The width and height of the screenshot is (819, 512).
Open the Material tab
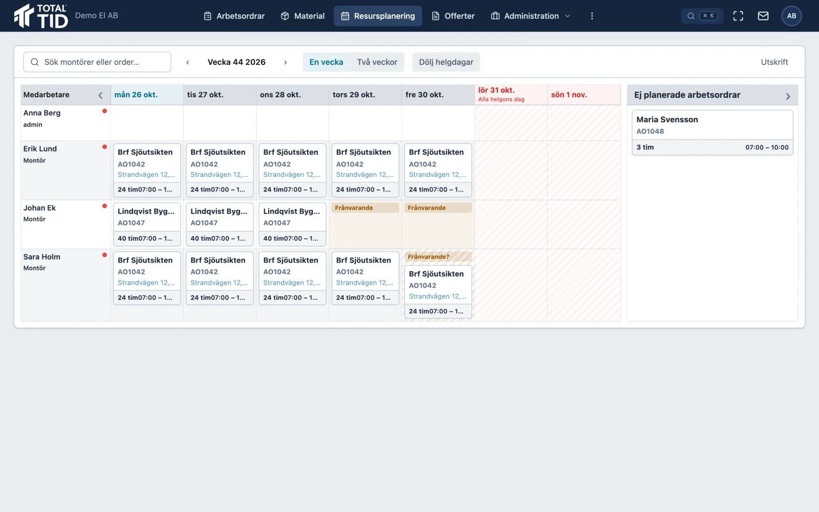(303, 16)
